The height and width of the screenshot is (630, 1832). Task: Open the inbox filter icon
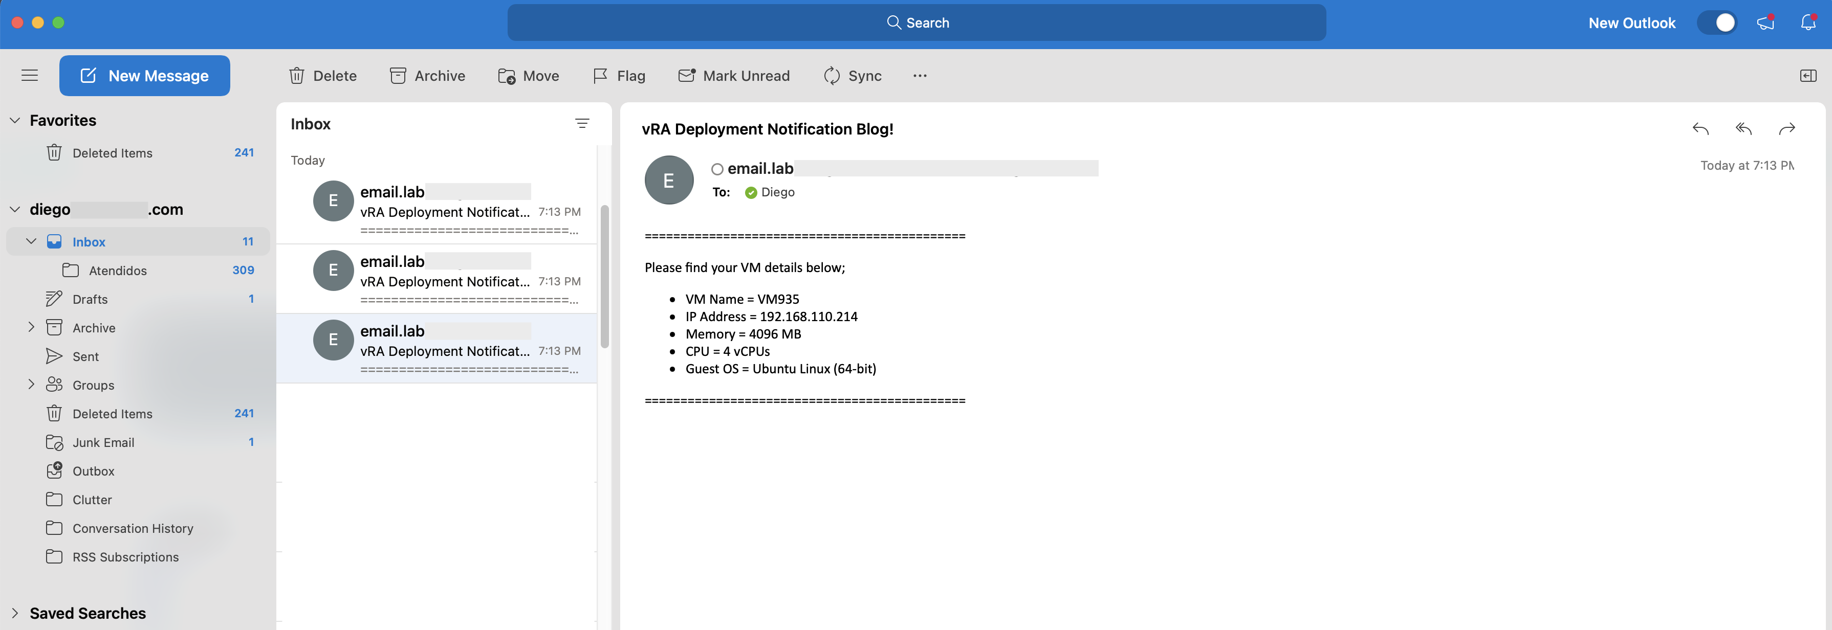pyautogui.click(x=582, y=124)
